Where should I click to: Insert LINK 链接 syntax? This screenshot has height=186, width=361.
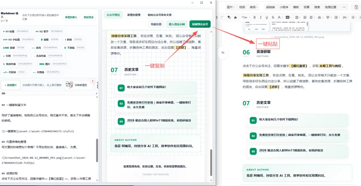coord(14,48)
